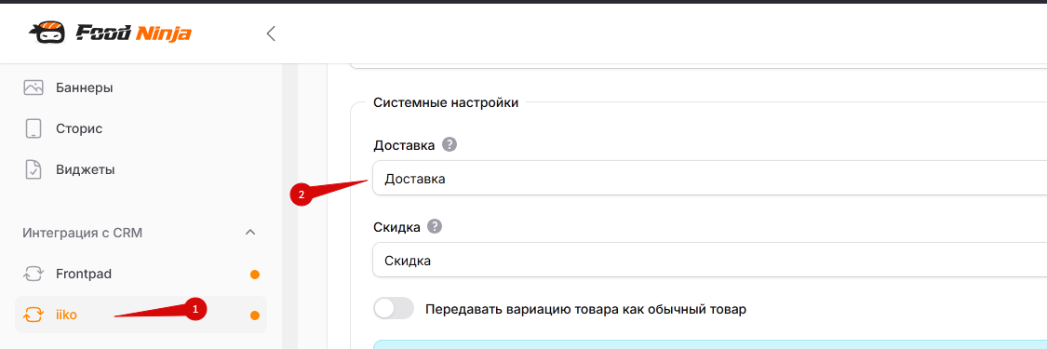
Task: Click the orange iiko sync icon
Action: (34, 315)
